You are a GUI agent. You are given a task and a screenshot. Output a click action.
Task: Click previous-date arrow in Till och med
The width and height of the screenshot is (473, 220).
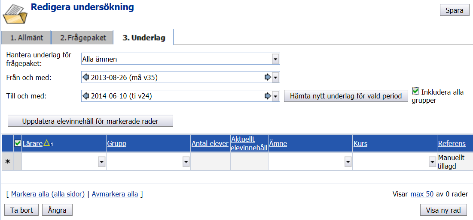pos(85,96)
